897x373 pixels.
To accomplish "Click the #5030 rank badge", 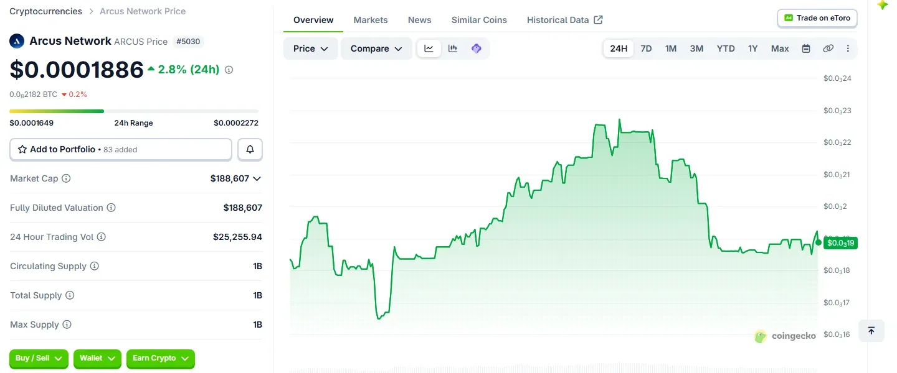I will click(188, 42).
